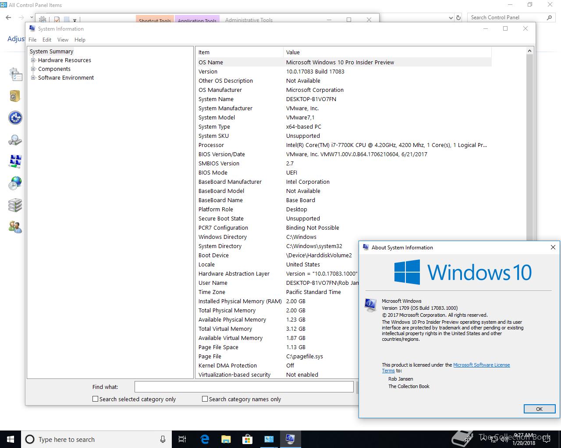Open the Microsoft Software License Terms link
The width and height of the screenshot is (561, 448).
[x=481, y=365]
